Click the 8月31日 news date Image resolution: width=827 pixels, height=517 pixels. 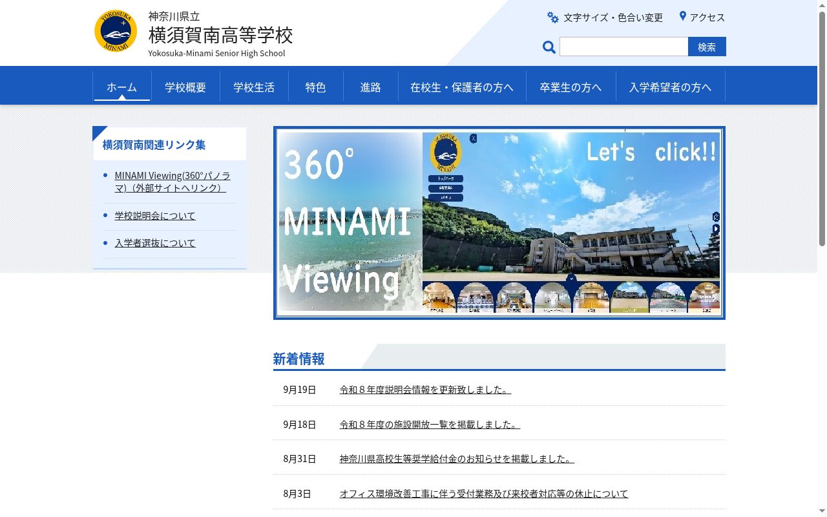coord(300,459)
